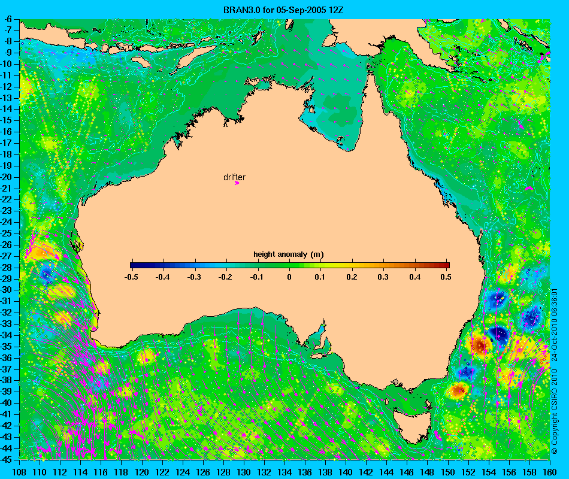The image size is (569, 479).
Task: Click longitude axis label '136'
Action: [x=305, y=472]
